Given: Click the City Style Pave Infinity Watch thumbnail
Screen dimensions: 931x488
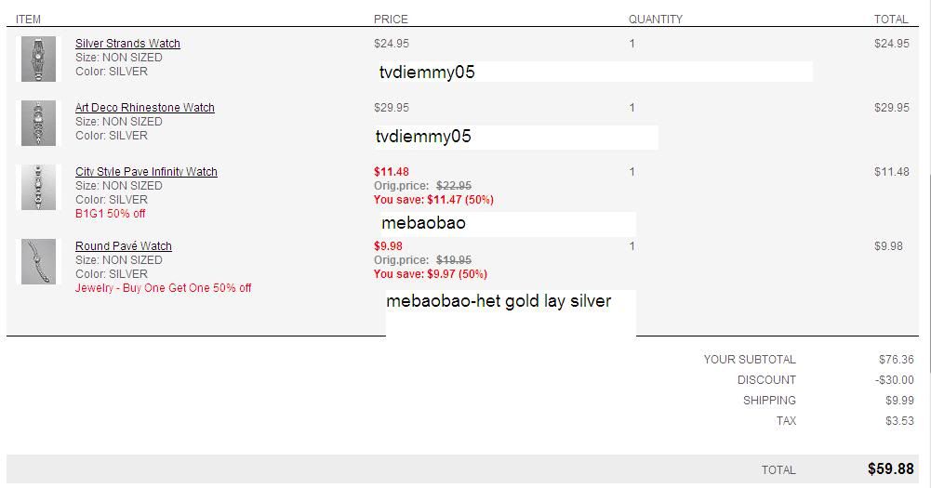Looking at the screenshot, I should [38, 188].
